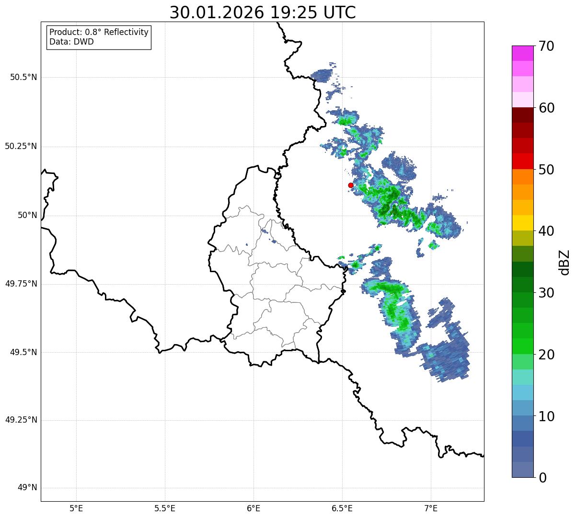Image resolution: width=576 pixels, height=518 pixels.
Task: Click the 6.5°E longitude label
Action: [x=342, y=508]
